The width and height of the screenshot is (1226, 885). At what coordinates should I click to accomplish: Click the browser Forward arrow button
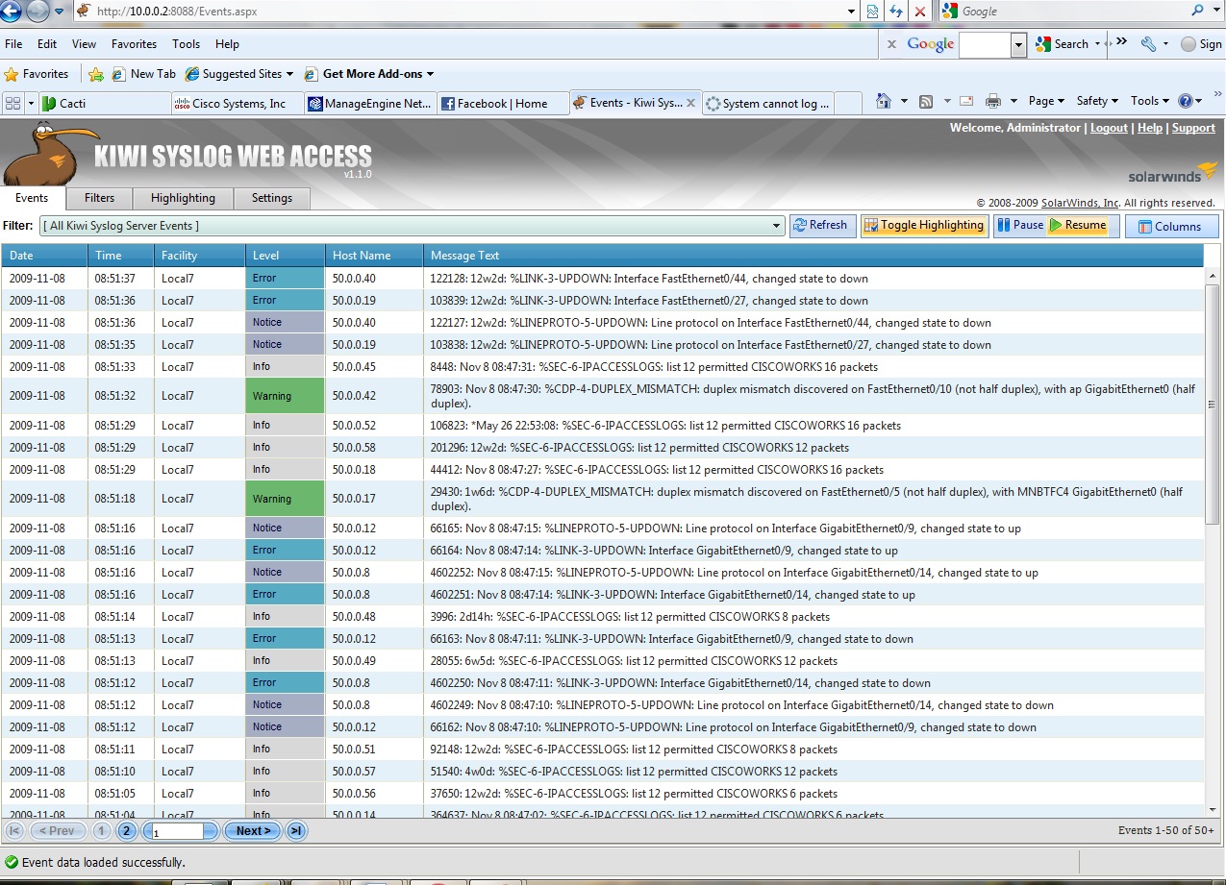coord(37,12)
